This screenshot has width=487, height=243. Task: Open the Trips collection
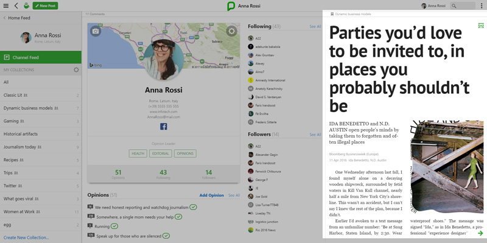coord(41,173)
